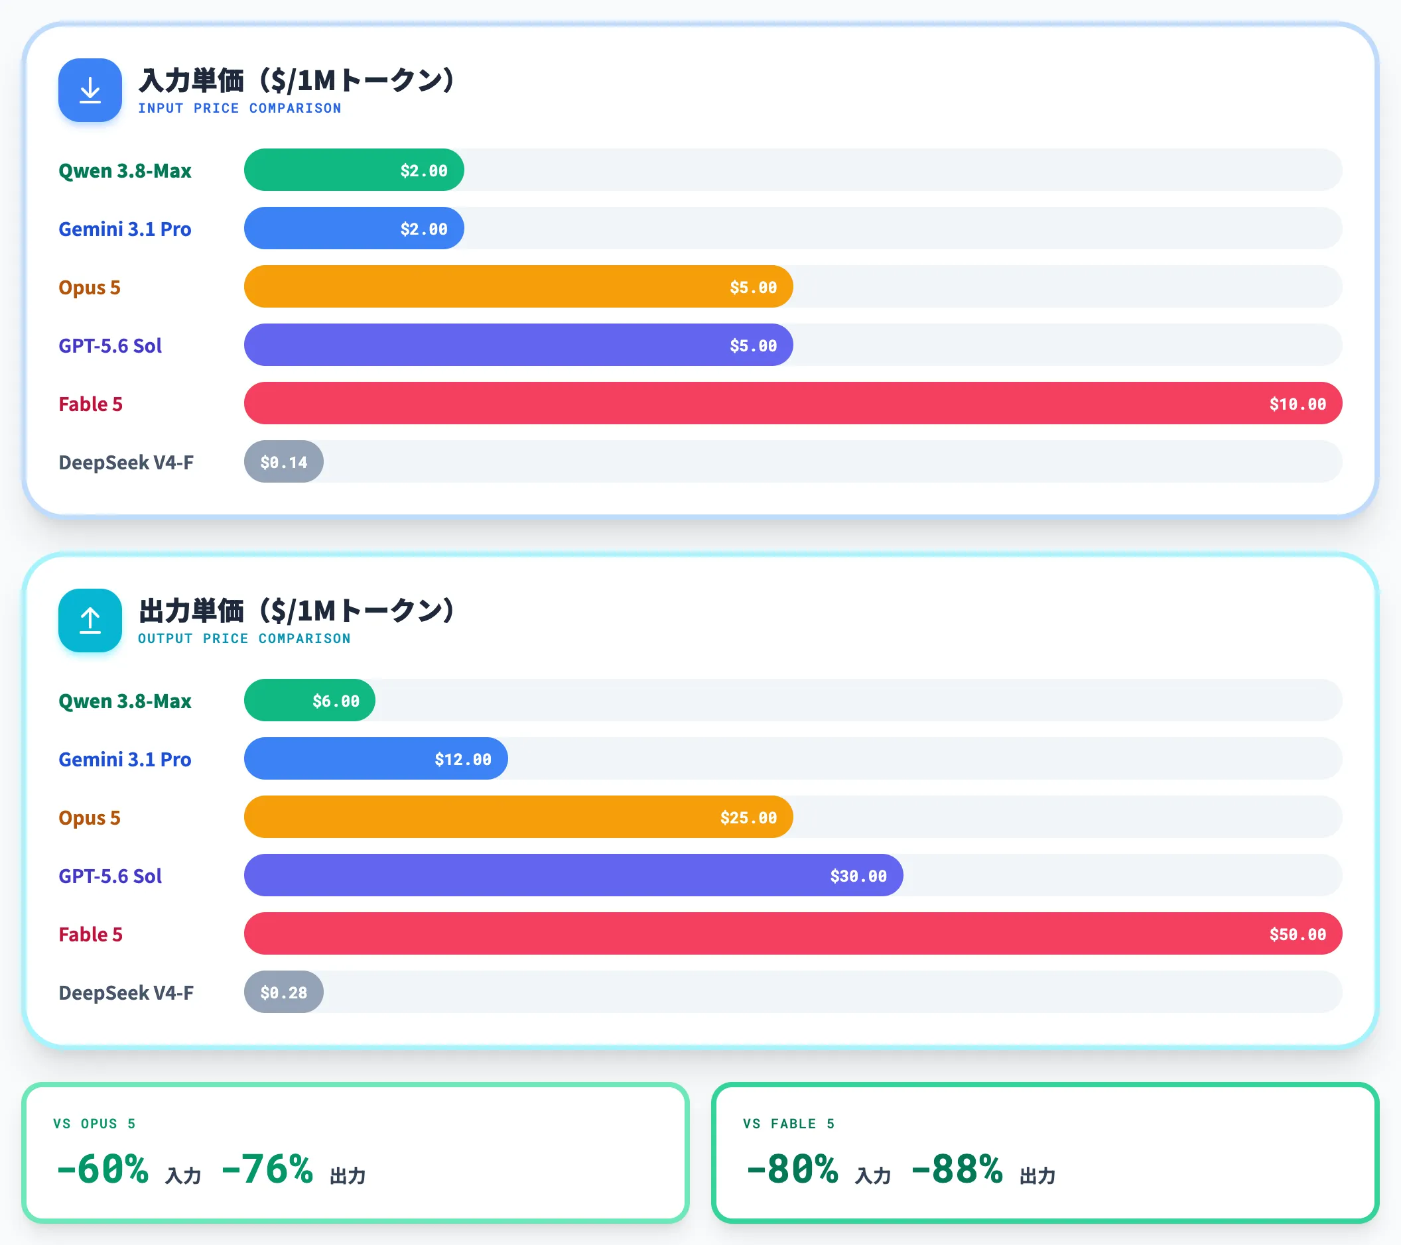Click the DeepSeek V4-F label in input chart
Image resolution: width=1401 pixels, height=1245 pixels.
126,462
